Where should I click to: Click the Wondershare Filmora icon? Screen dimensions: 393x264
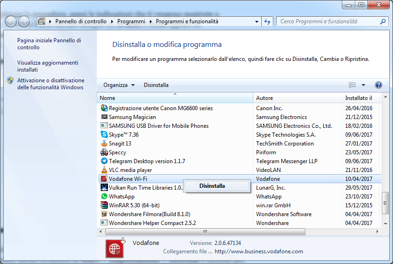click(x=104, y=214)
